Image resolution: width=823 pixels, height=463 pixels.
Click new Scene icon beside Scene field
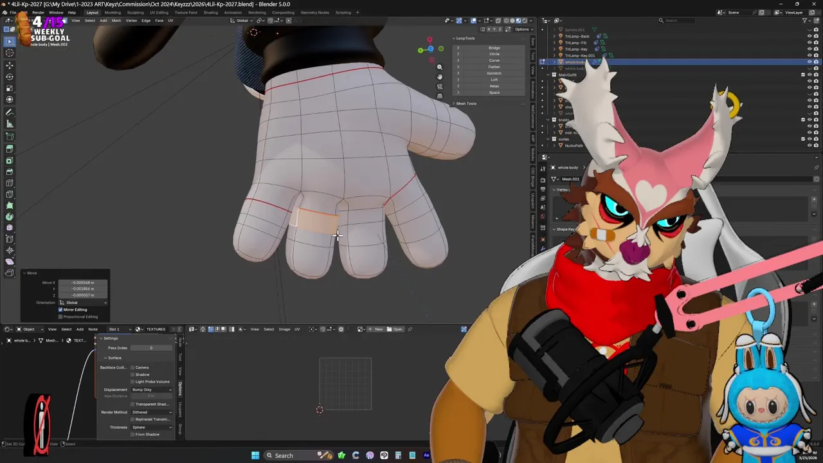coord(762,12)
